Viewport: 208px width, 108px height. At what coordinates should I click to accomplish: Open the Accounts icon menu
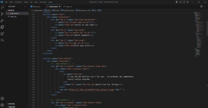(2, 99)
